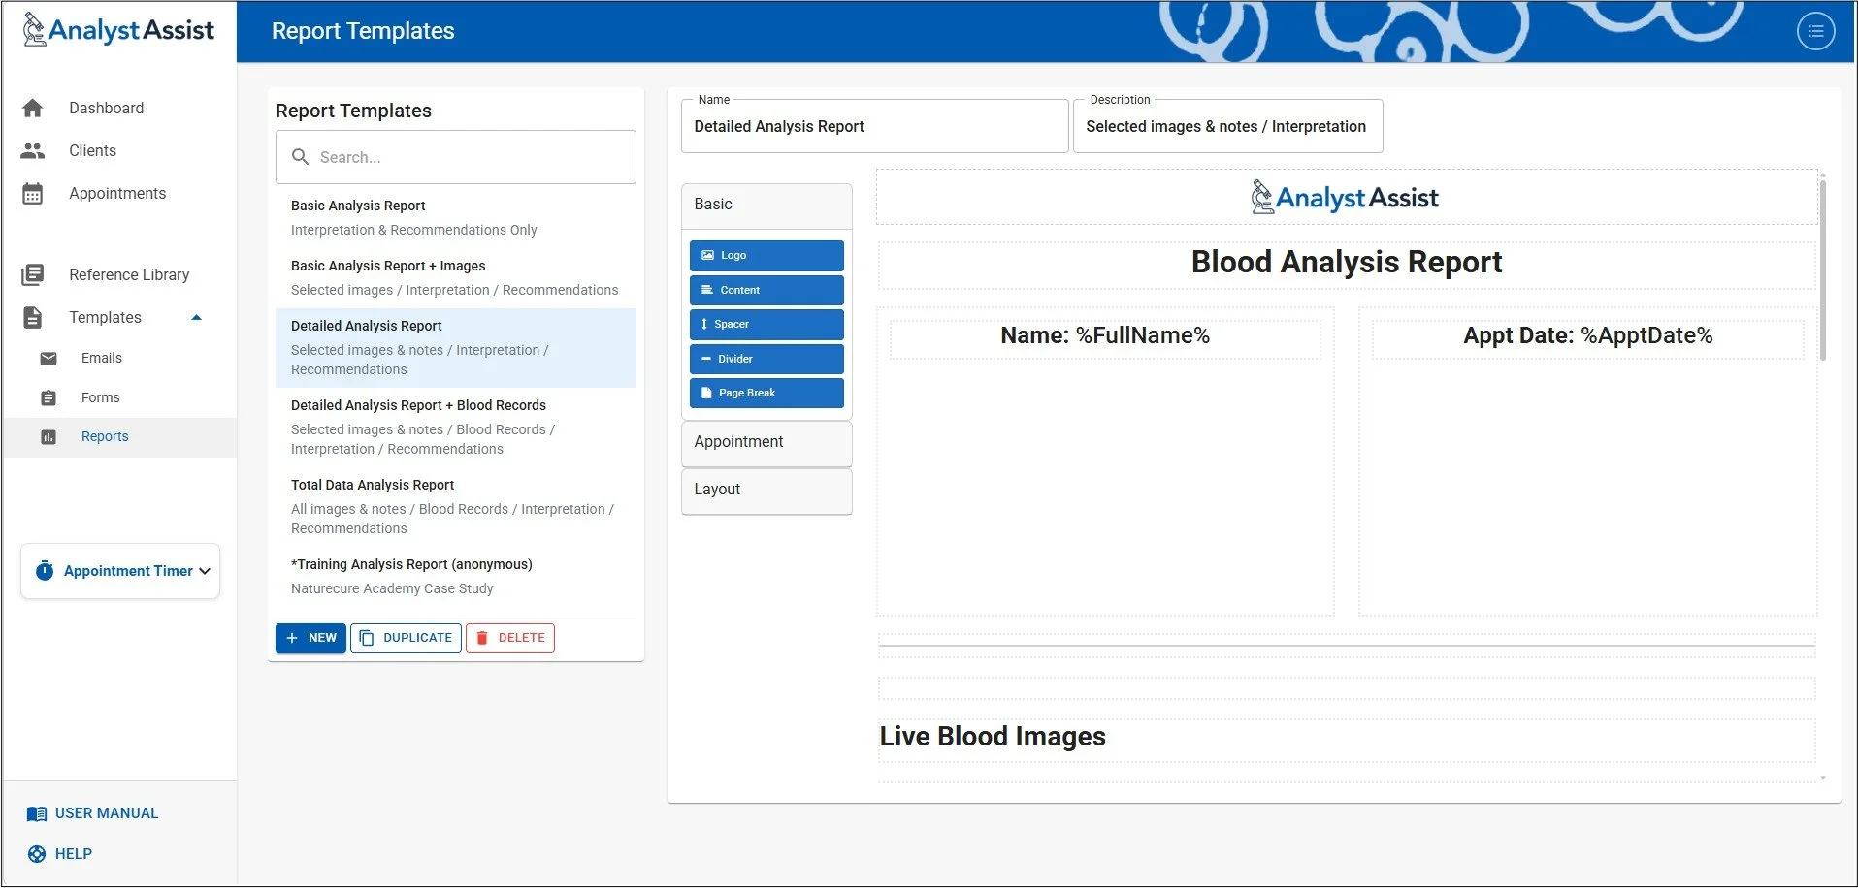This screenshot has width=1858, height=888.
Task: Open the Dashboard menu item
Action: click(x=107, y=108)
